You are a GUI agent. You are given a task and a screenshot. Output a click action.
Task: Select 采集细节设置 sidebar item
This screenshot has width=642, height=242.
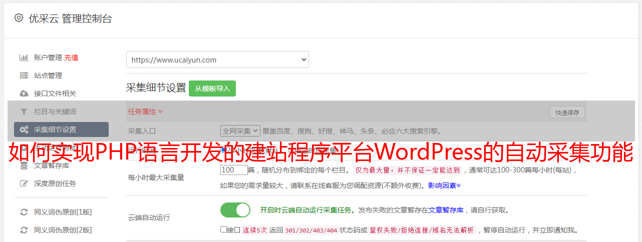point(61,129)
